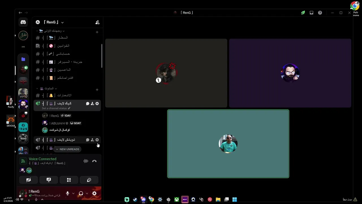Open Google Chrome from taskbar

point(152,199)
